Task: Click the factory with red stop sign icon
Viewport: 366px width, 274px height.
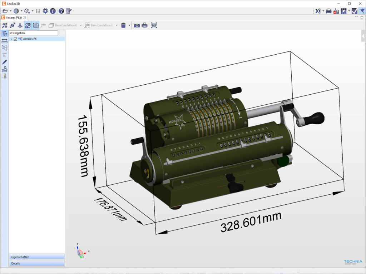Action: click(336, 11)
